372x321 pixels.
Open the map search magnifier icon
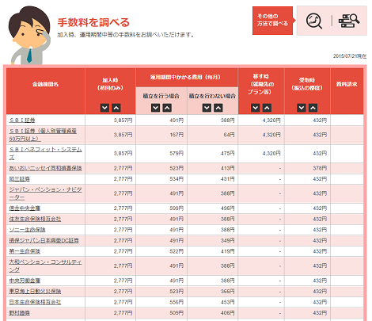[314, 21]
